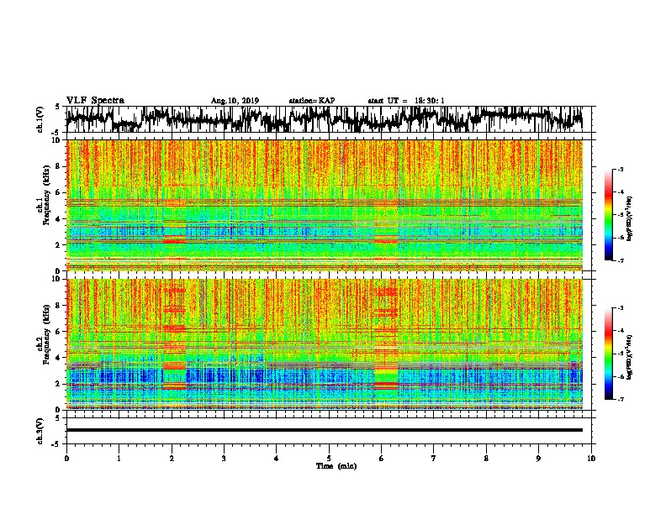
Task: Click time axis tick label "9"
Action: click(538, 459)
